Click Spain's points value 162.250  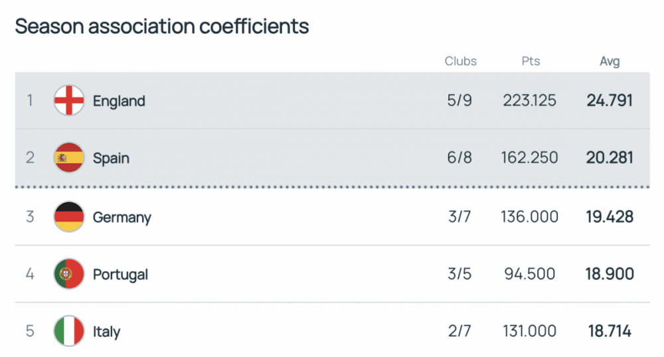[530, 158]
